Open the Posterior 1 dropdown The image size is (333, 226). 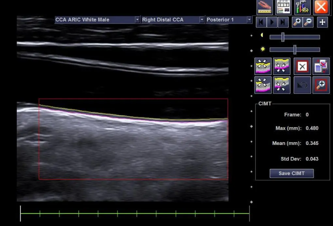(x=249, y=20)
